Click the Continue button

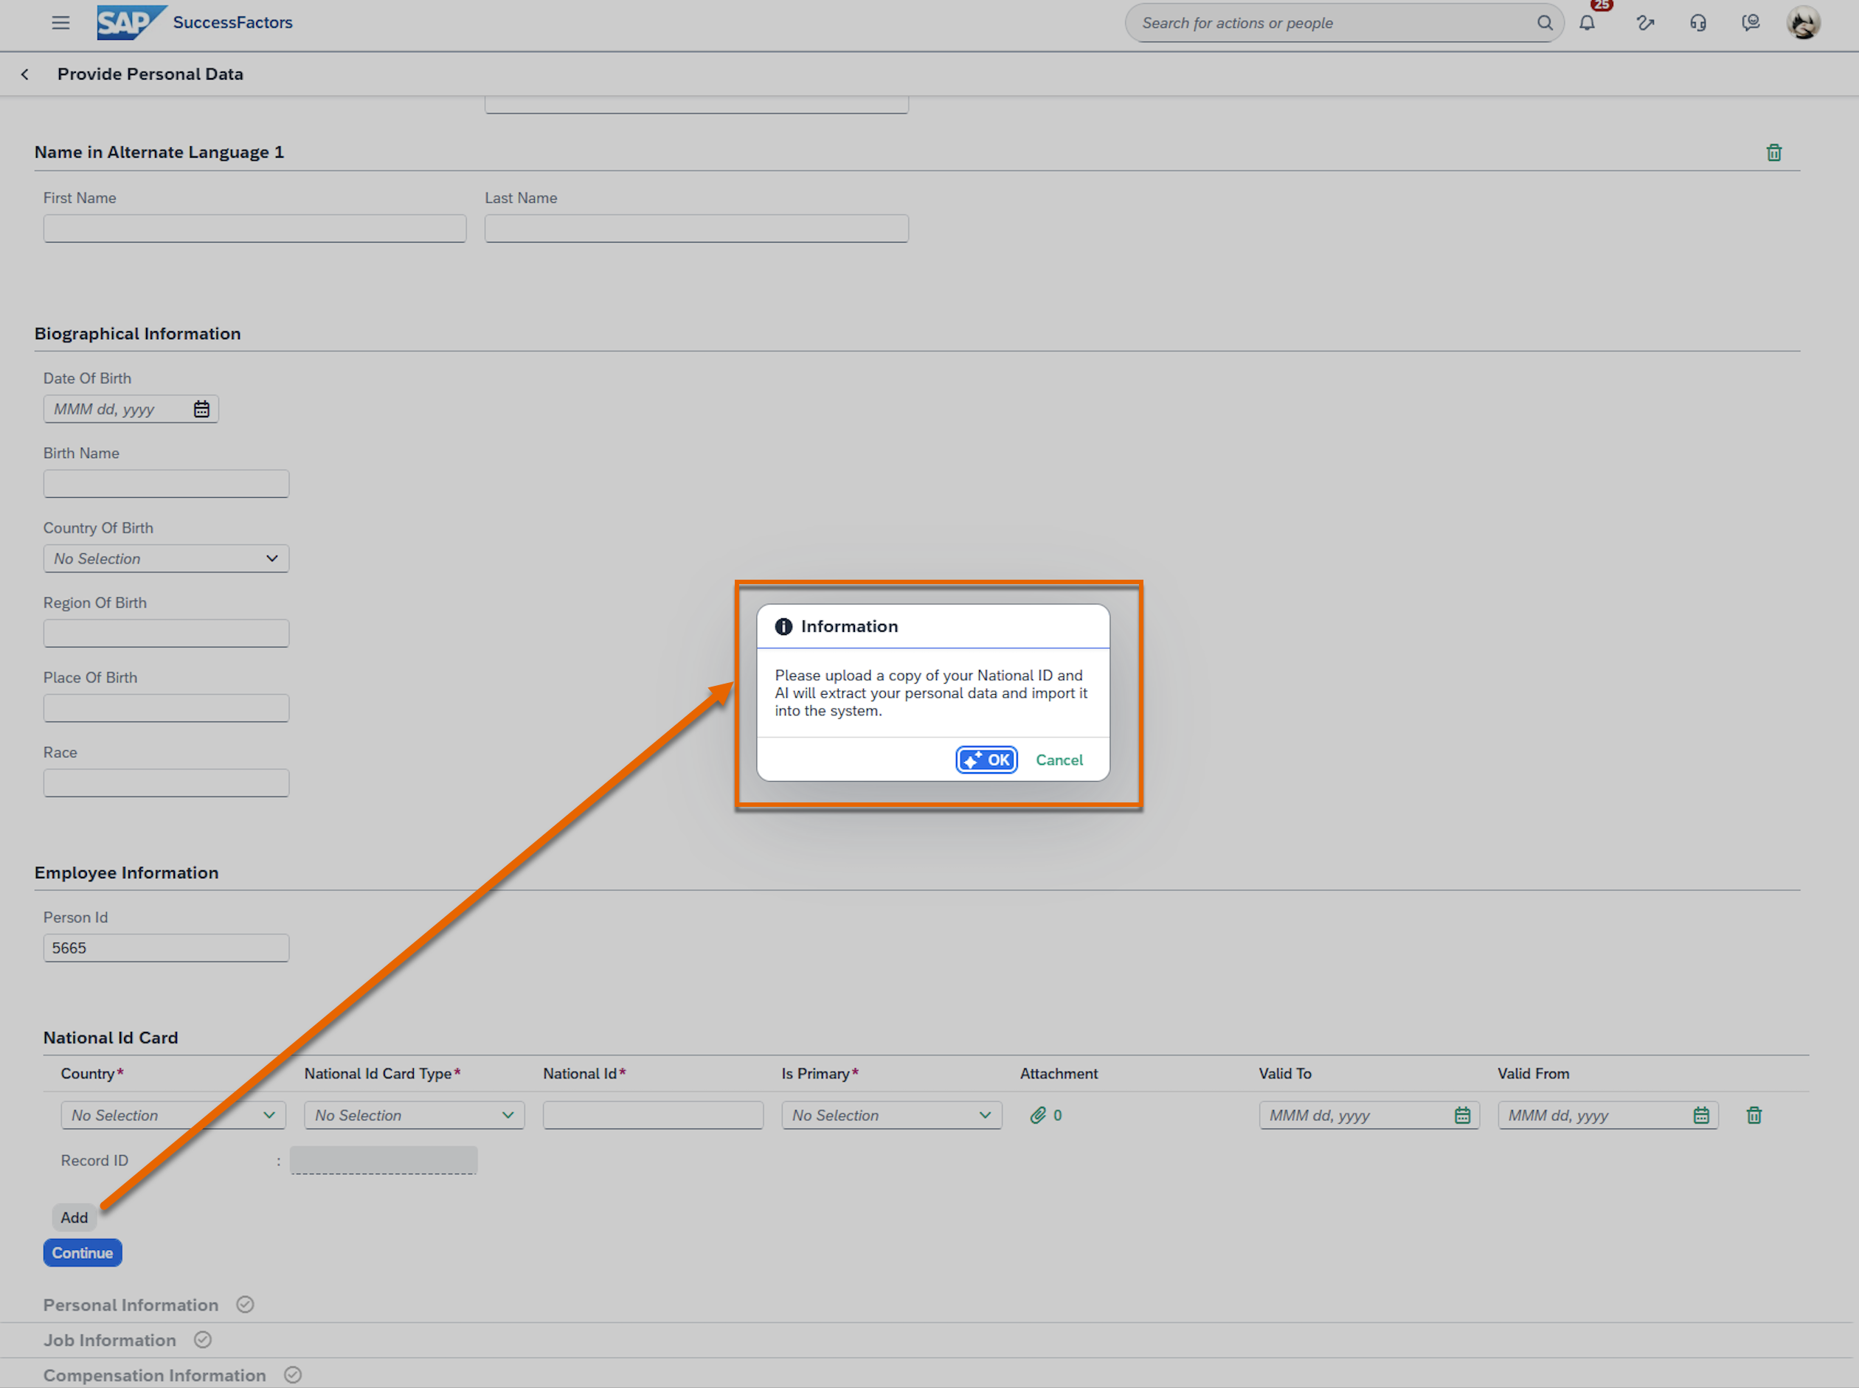click(83, 1253)
